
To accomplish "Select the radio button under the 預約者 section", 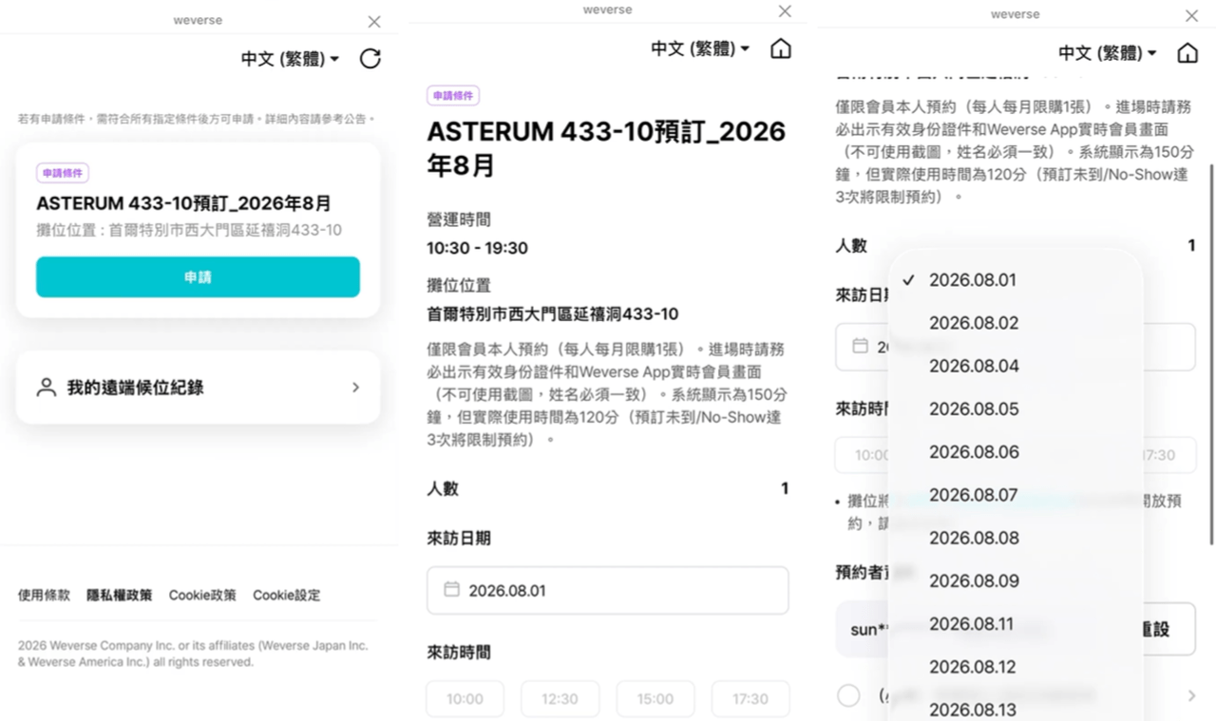I will pyautogui.click(x=848, y=696).
